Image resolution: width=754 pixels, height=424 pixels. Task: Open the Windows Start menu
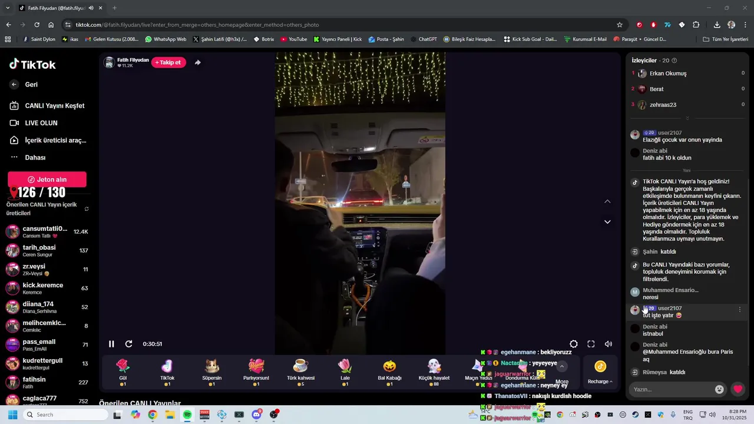click(x=12, y=415)
